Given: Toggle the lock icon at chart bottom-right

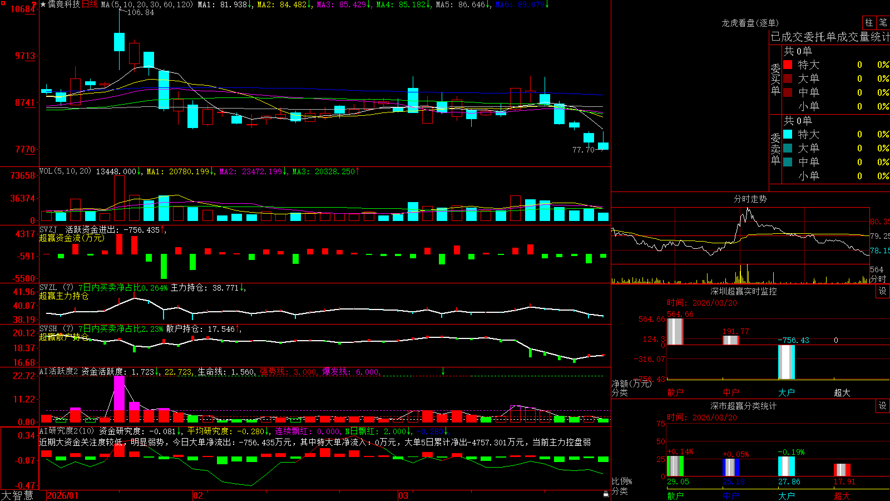Looking at the screenshot, I should click(606, 494).
